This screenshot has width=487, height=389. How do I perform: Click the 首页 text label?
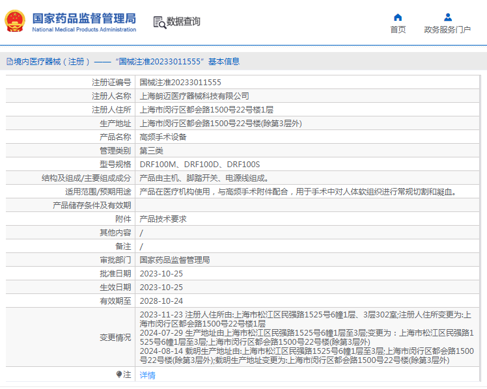click(x=398, y=29)
